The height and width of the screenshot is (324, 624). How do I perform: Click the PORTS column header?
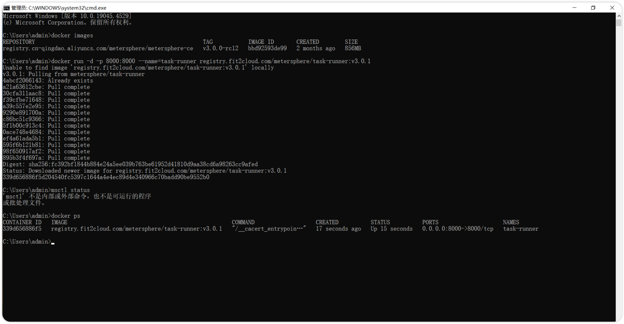431,223
